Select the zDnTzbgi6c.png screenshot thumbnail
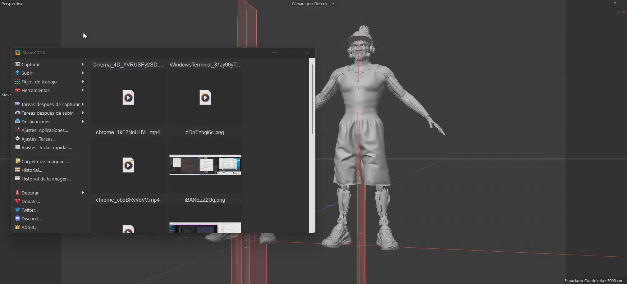The height and width of the screenshot is (284, 627). coord(205,165)
